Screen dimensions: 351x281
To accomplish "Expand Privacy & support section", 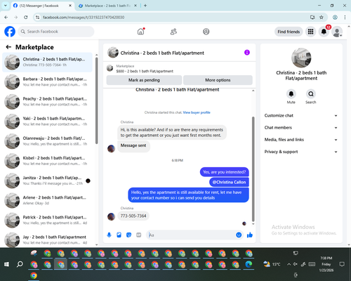I will pyautogui.click(x=301, y=152).
